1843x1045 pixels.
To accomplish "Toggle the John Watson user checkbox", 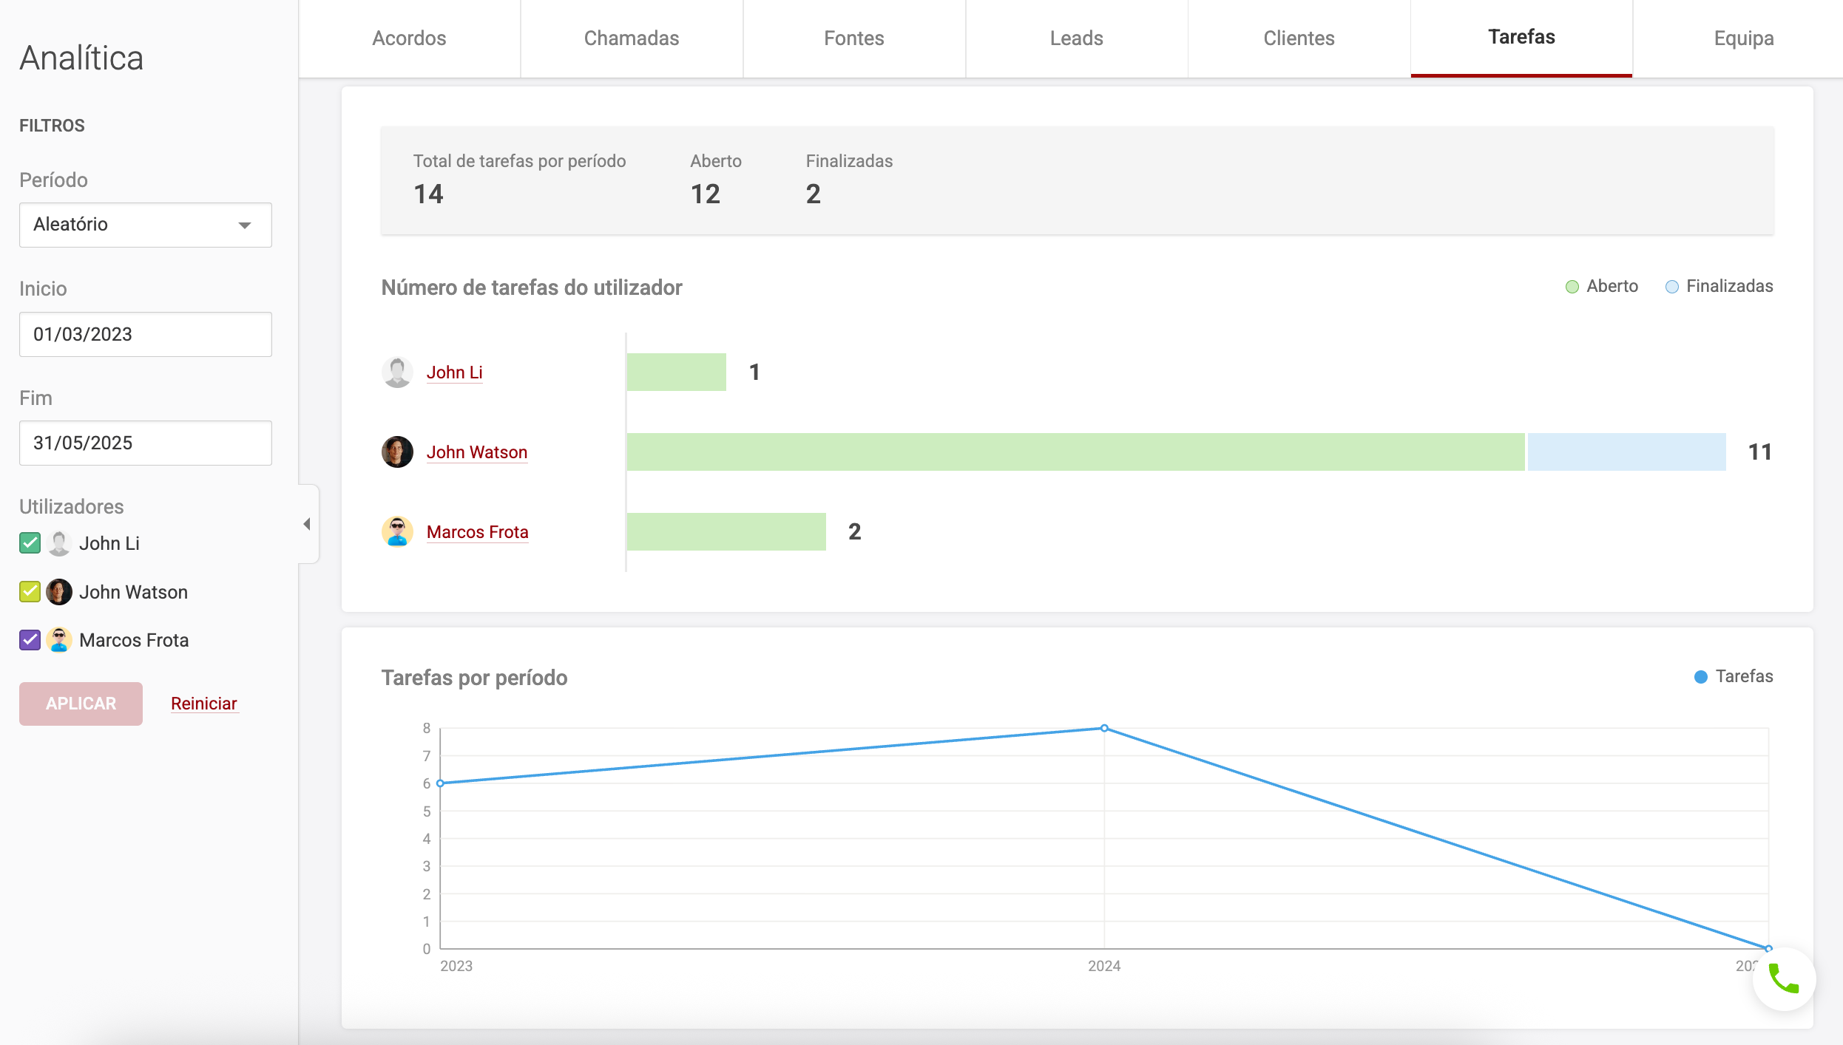I will pos(30,592).
